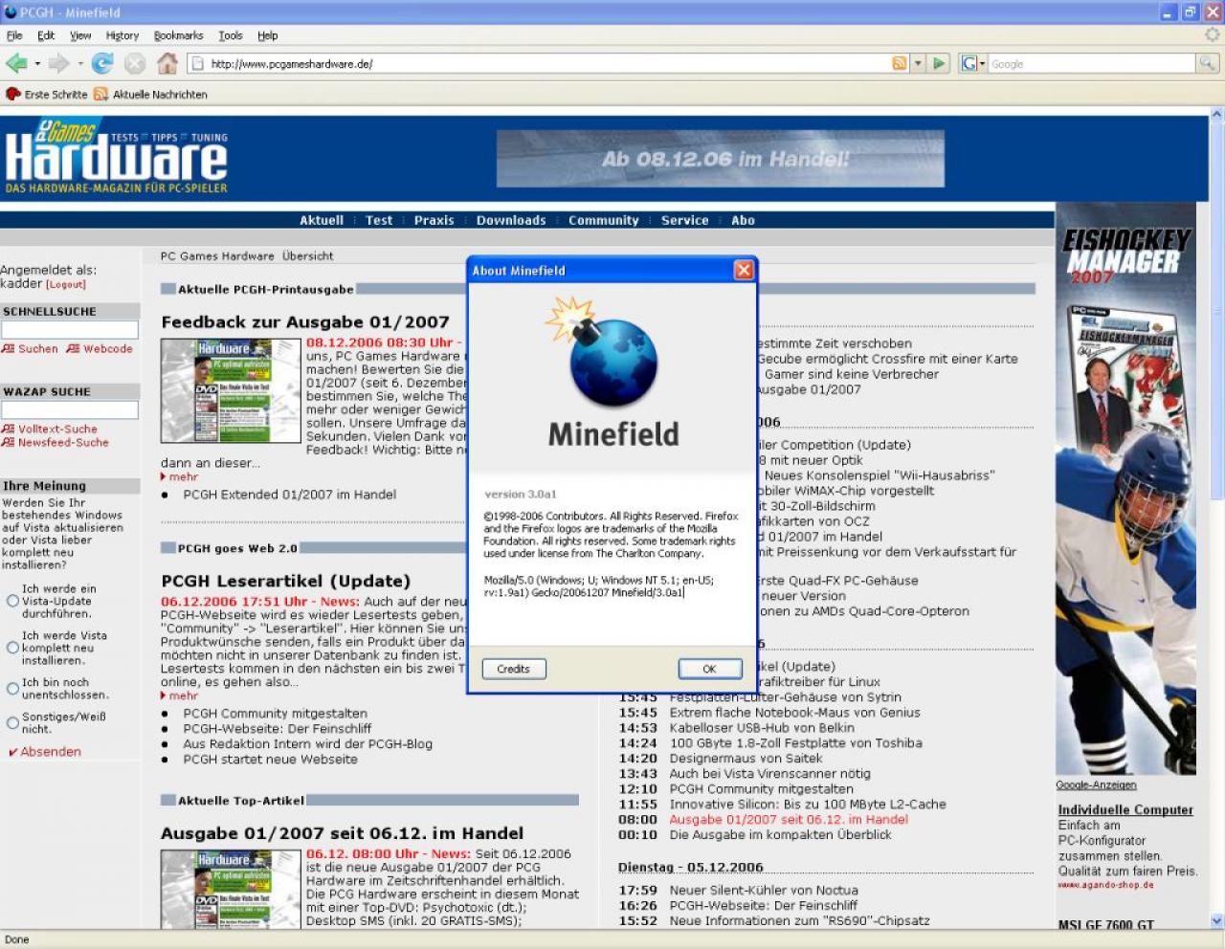Image resolution: width=1225 pixels, height=949 pixels.
Task: Open the View menu
Action: [x=80, y=35]
